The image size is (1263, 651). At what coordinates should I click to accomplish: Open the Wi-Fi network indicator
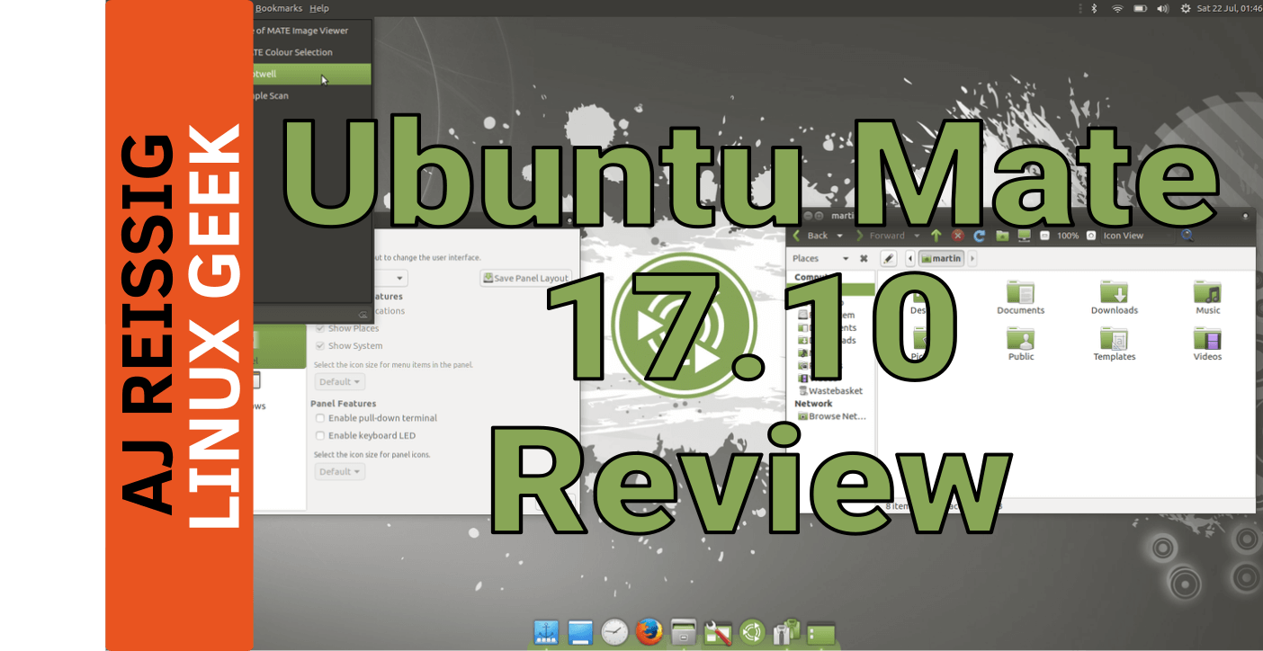tap(1117, 8)
